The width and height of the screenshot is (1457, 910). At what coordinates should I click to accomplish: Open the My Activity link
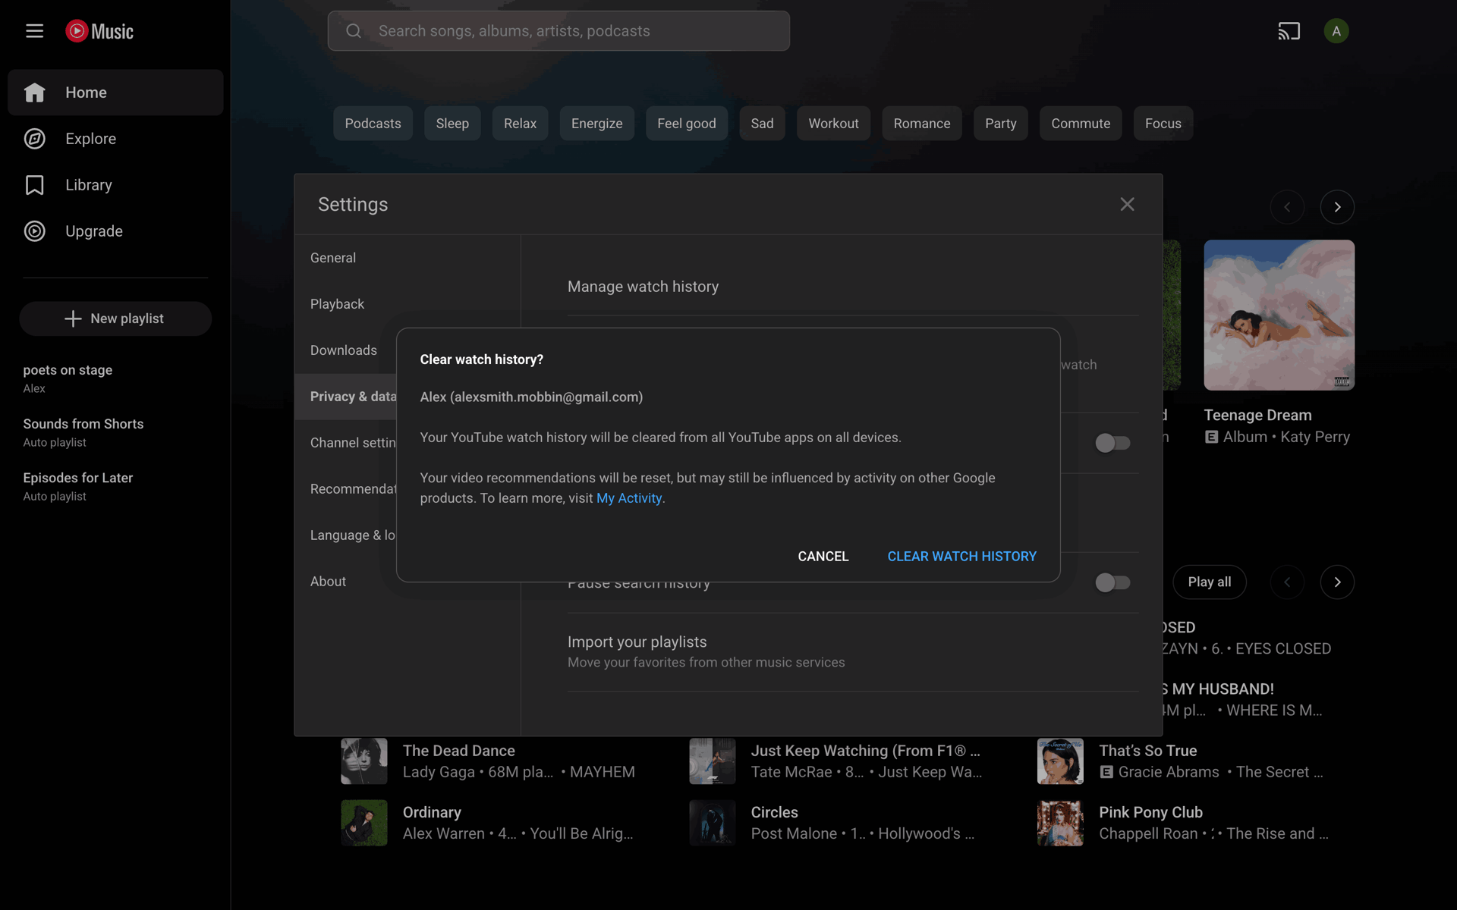(629, 498)
